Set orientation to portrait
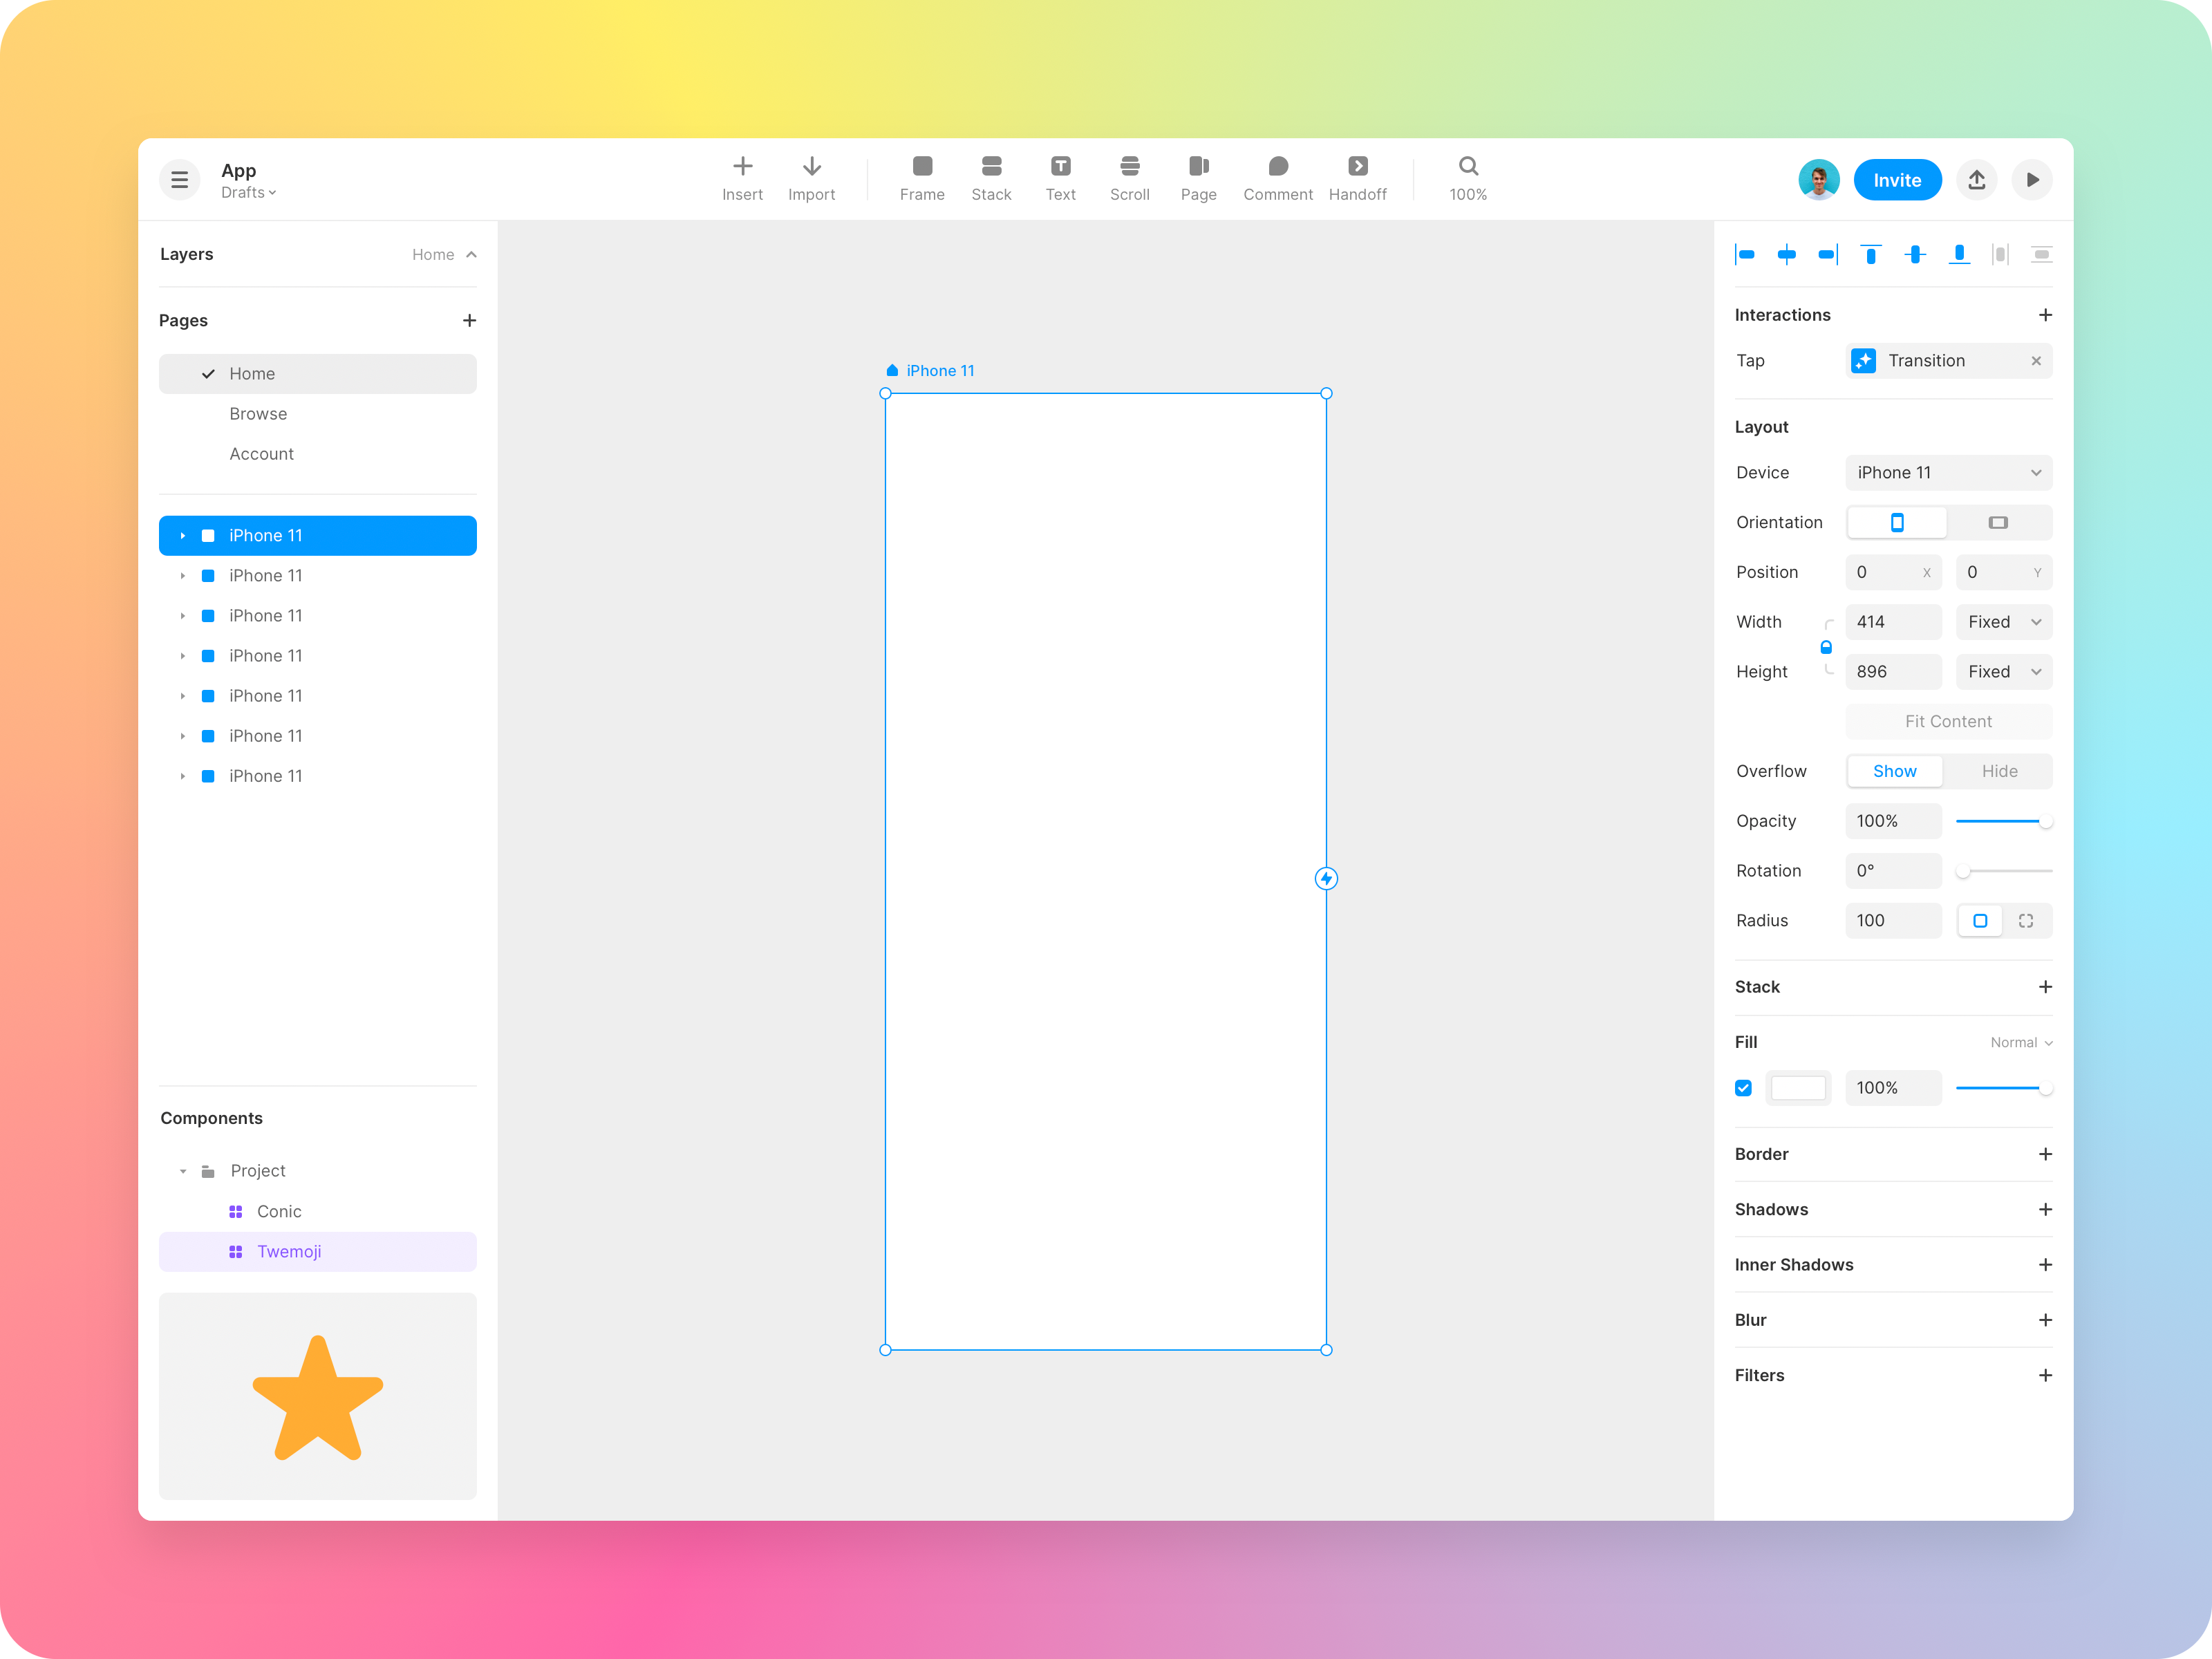The height and width of the screenshot is (1659, 2212). coord(1896,522)
